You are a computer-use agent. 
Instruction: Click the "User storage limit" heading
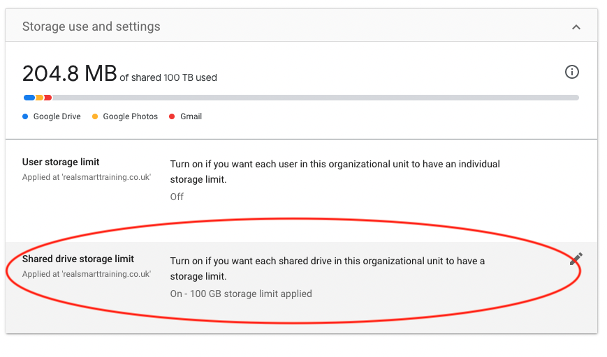[61, 162]
